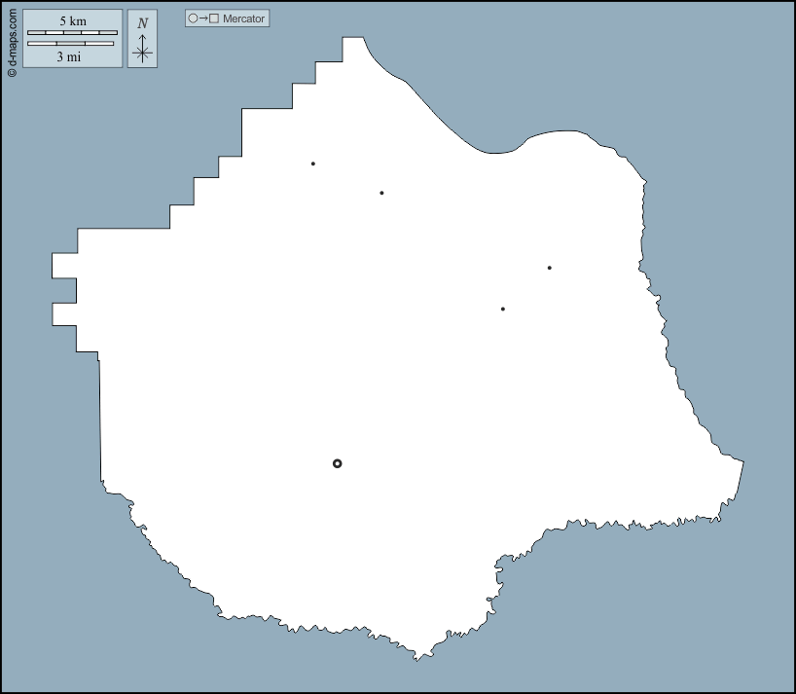Click the southernmost tip of the territory
The height and width of the screenshot is (694, 796).
pyautogui.click(x=416, y=660)
